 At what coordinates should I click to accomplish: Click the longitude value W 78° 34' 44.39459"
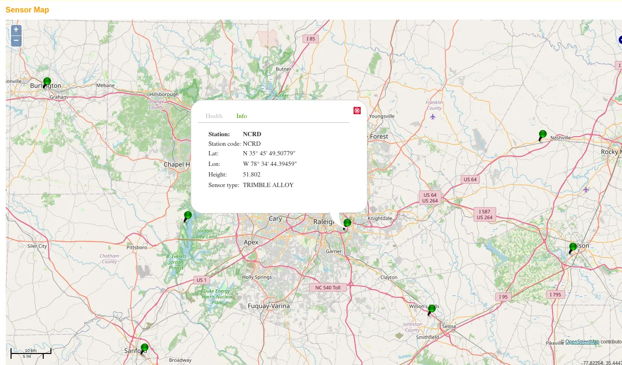(x=270, y=164)
